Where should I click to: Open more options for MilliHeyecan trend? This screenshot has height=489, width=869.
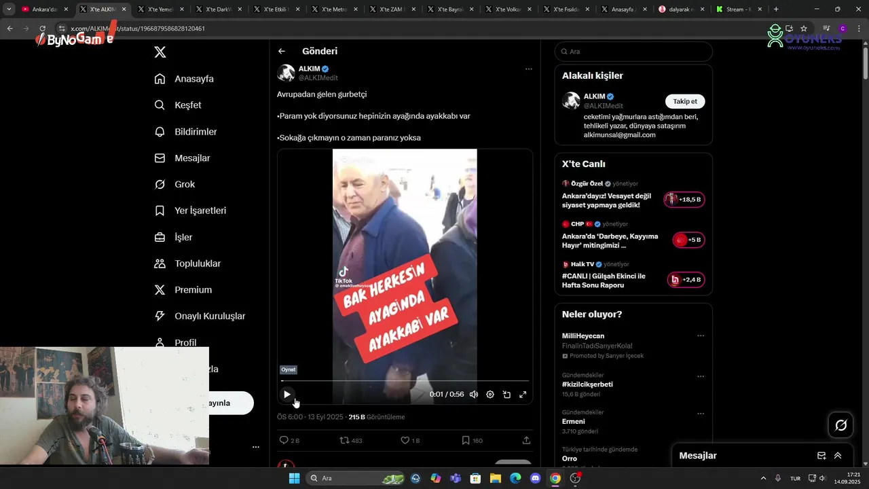tap(701, 336)
